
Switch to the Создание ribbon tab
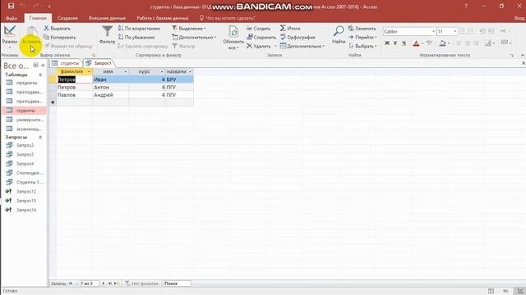(67, 18)
